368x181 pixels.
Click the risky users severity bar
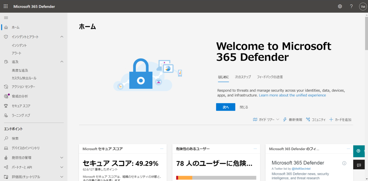pos(216,178)
